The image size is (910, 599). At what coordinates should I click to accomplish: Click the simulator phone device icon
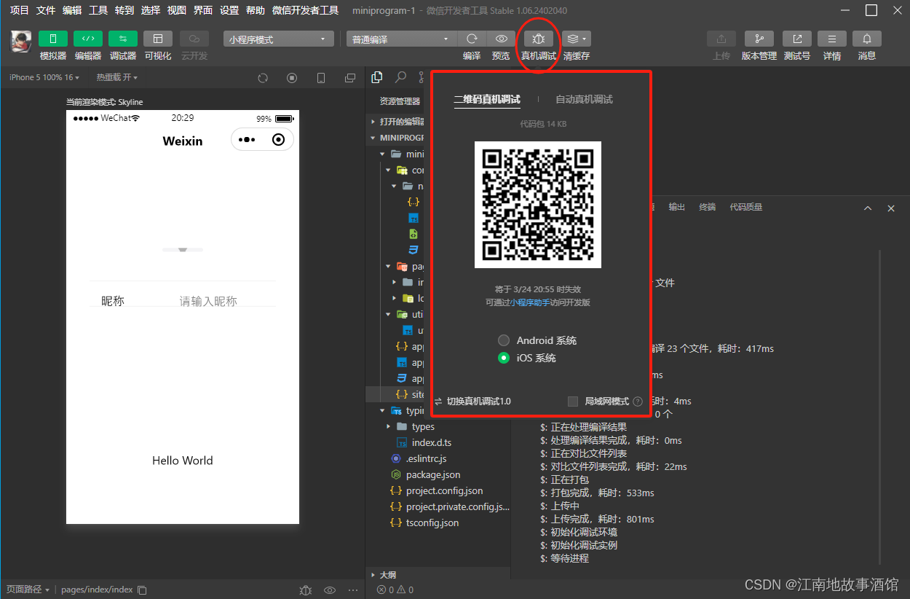321,78
